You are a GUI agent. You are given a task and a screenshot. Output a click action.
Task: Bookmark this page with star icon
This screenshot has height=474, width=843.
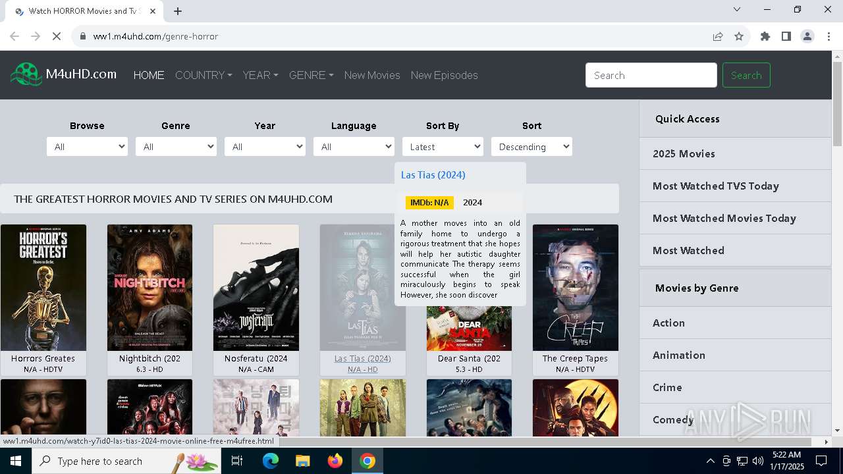(x=739, y=36)
